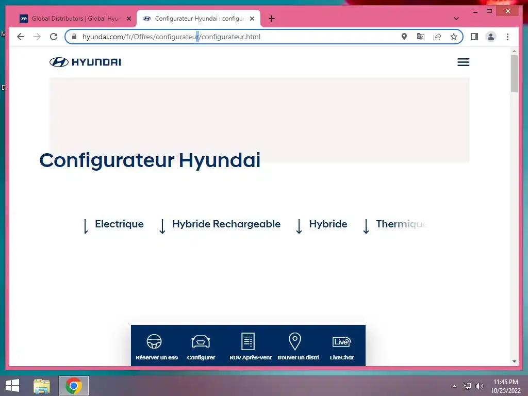Screen dimensions: 528x396
Task: Click Trouver un distributeur pin icon
Action: tap(294, 341)
